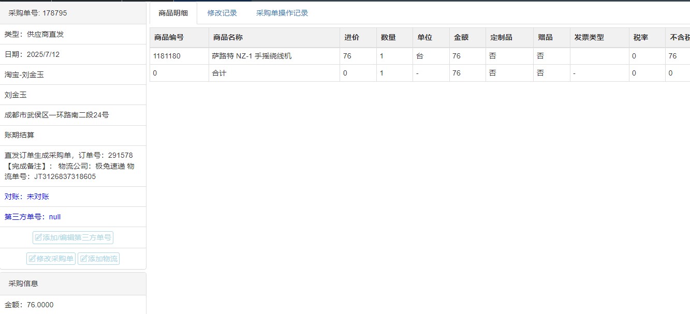Image resolution: width=690 pixels, height=314 pixels.
Task: Click the 采购信息 panel header
Action: 73,283
